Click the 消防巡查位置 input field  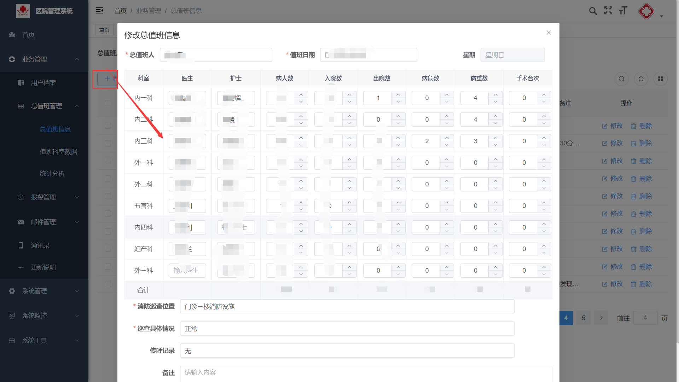point(347,306)
